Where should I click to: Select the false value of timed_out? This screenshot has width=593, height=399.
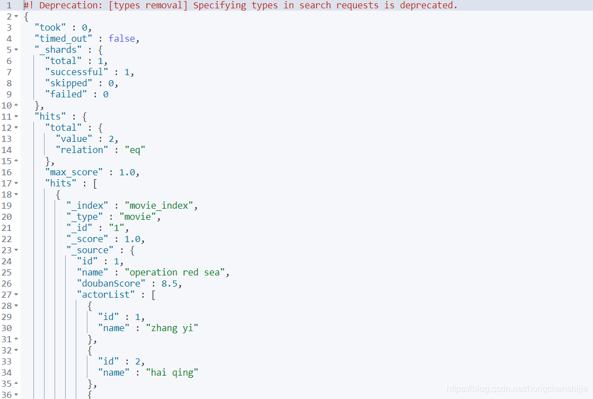[121, 38]
